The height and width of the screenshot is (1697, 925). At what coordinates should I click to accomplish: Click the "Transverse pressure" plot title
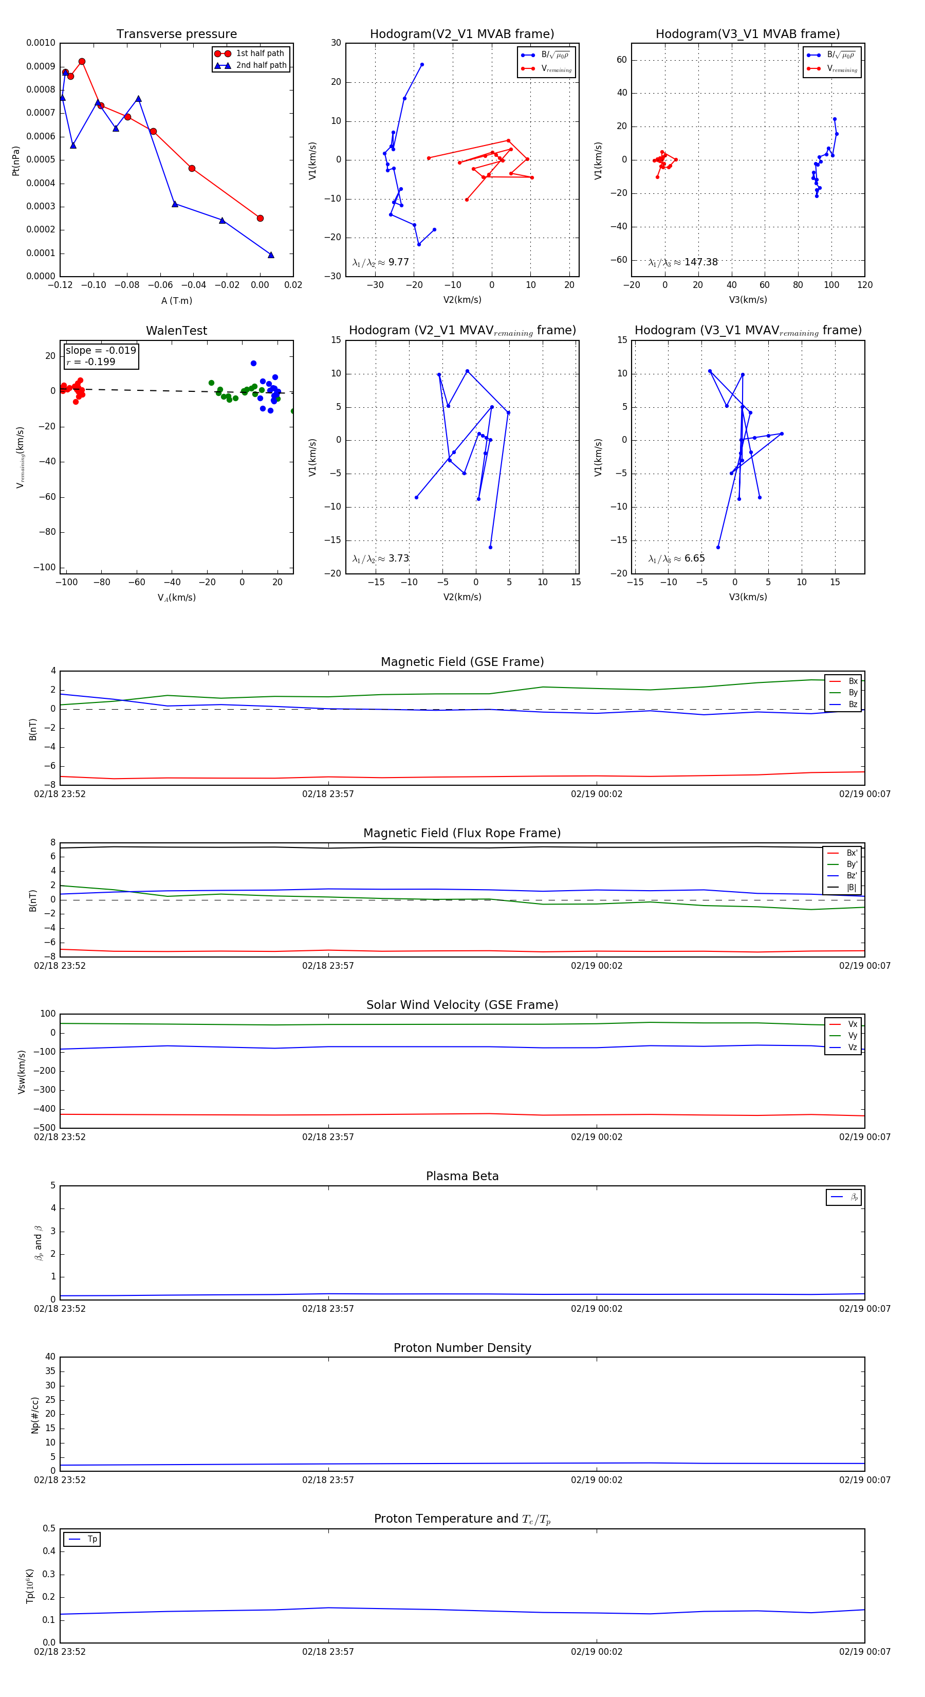pos(176,34)
